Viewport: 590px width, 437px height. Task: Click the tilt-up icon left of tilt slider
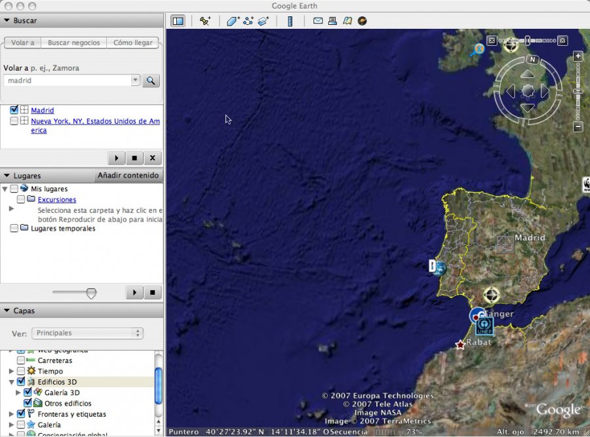[x=492, y=40]
